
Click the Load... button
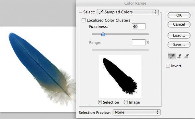pyautogui.click(x=179, y=35)
